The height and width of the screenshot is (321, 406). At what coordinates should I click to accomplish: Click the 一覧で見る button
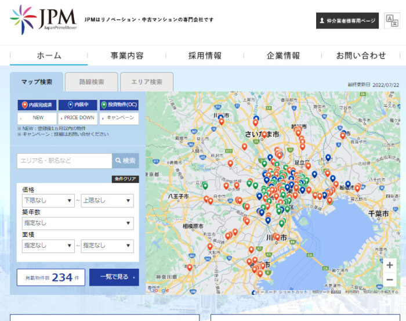[114, 277]
